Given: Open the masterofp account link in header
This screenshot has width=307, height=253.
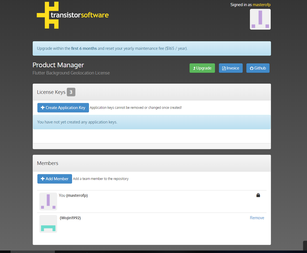Looking at the screenshot, I should [261, 4].
